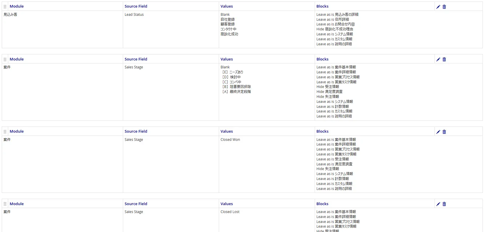Grab the drag handle of 見込み客 rule
The height and width of the screenshot is (232, 484).
(5, 6)
